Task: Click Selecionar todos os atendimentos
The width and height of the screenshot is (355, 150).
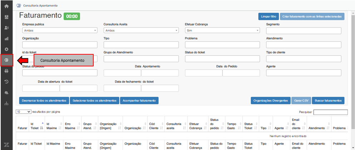Action: click(x=94, y=101)
